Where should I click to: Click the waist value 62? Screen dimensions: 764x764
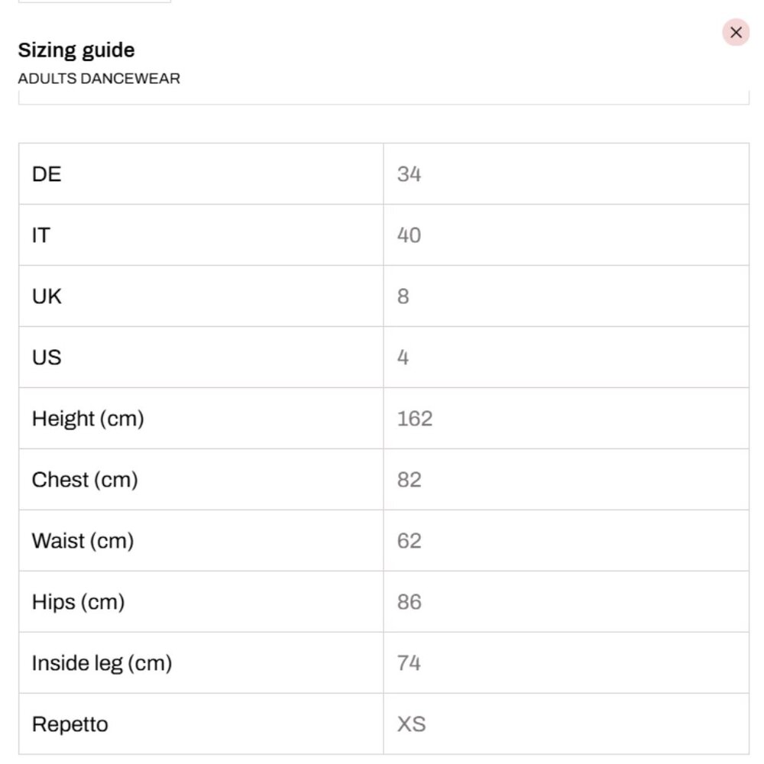[x=409, y=541]
